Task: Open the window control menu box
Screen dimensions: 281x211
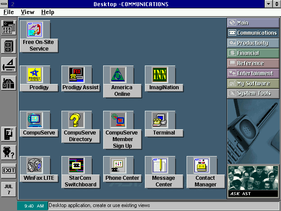Action: 4,4
